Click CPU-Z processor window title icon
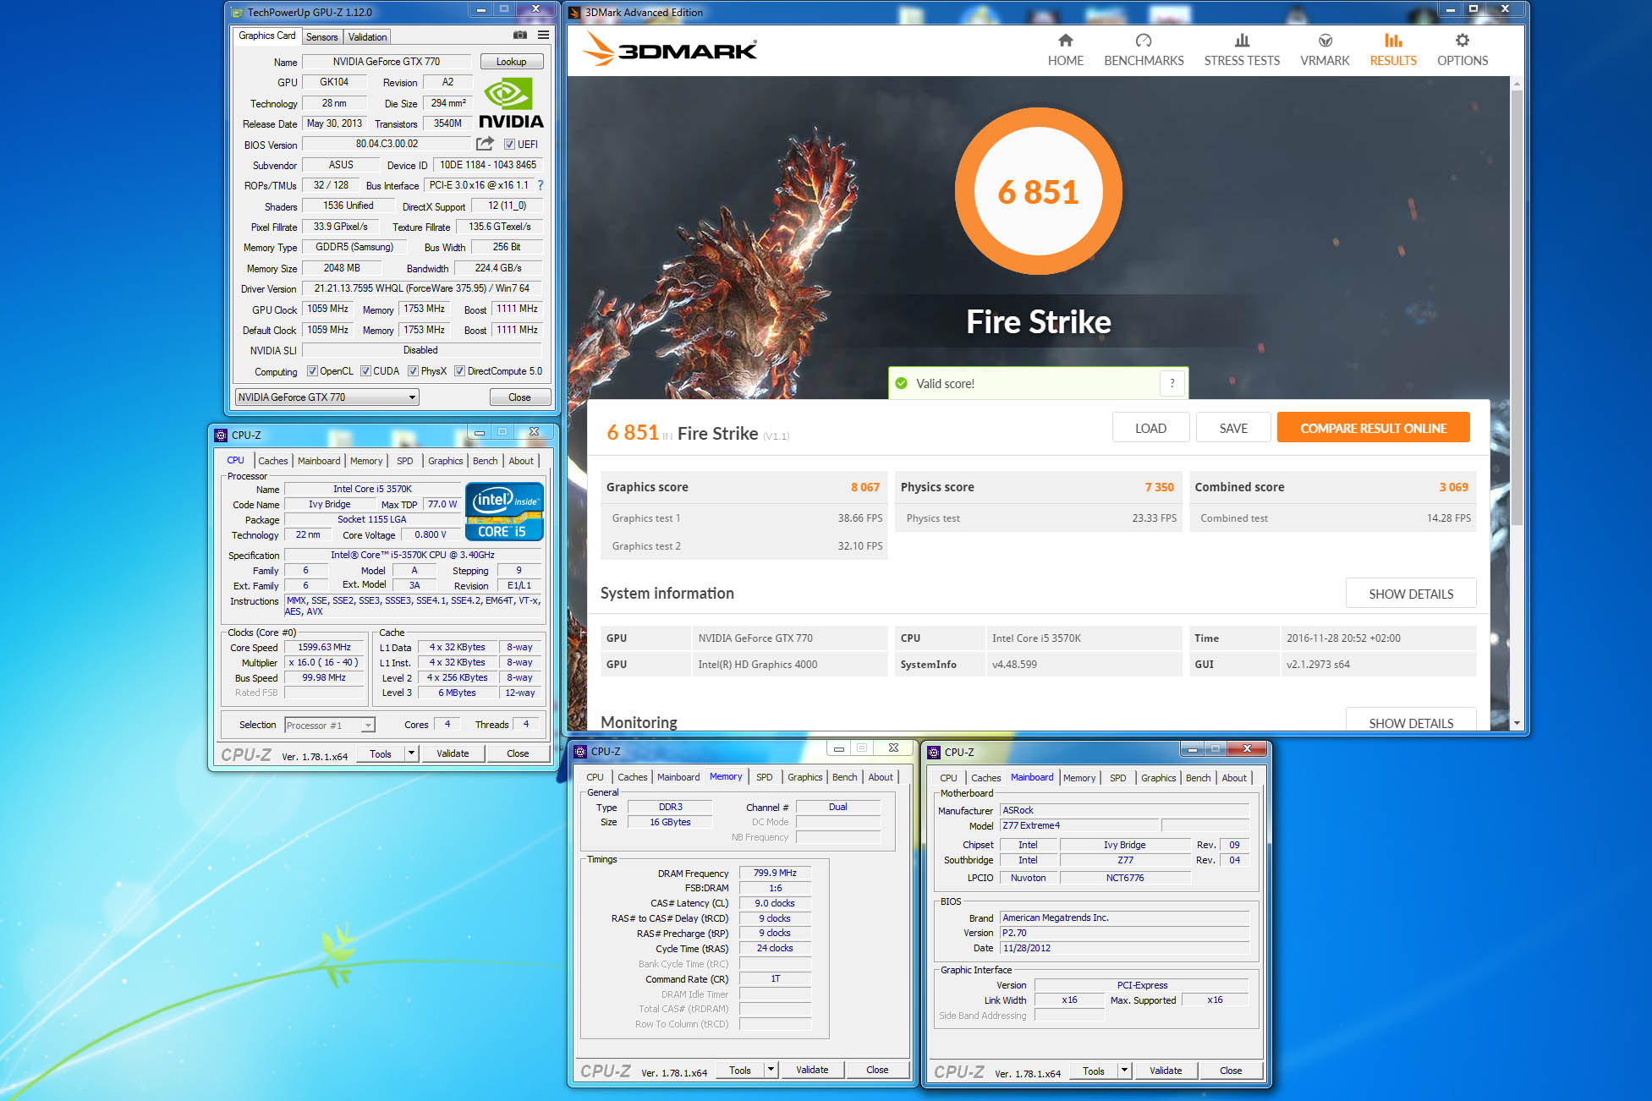The width and height of the screenshot is (1652, 1101). (x=221, y=435)
